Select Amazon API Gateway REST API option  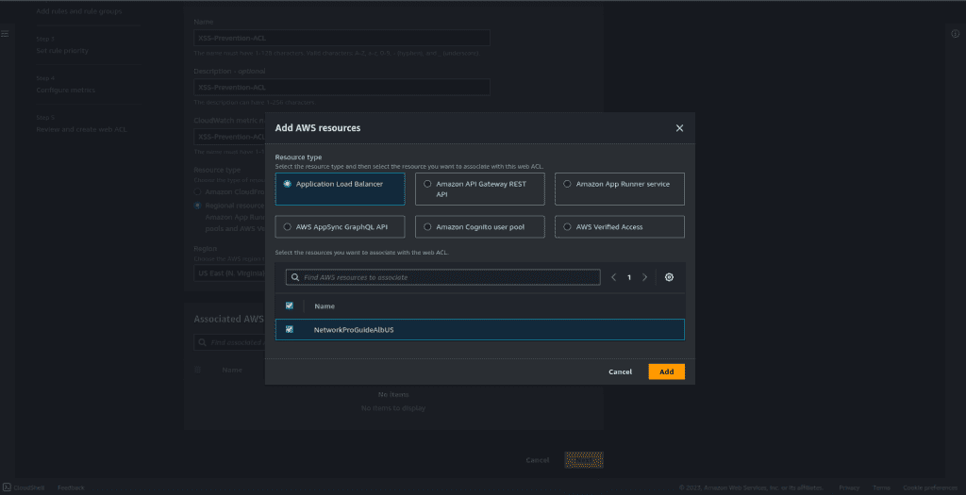tap(480, 189)
